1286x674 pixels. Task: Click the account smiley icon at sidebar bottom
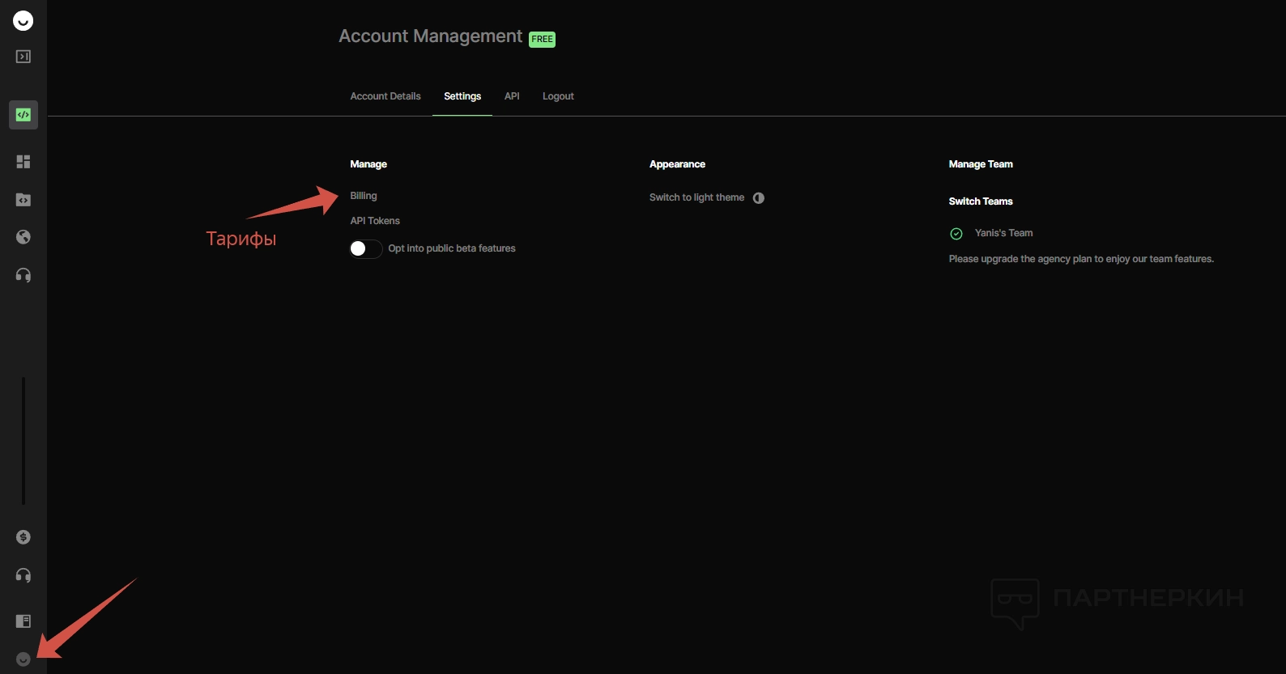coord(23,659)
